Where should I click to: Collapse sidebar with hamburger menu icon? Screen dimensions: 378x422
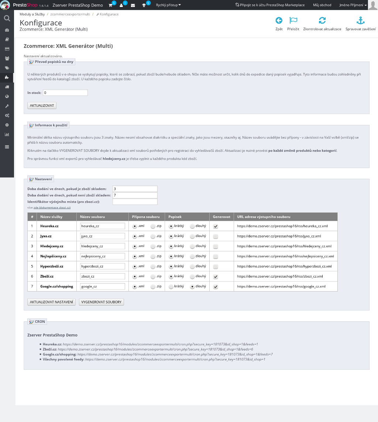pos(7,147)
